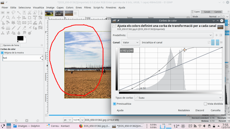Pick the Pencil tool
Image resolution: width=230 pixels, height=129 pixels.
point(13,28)
